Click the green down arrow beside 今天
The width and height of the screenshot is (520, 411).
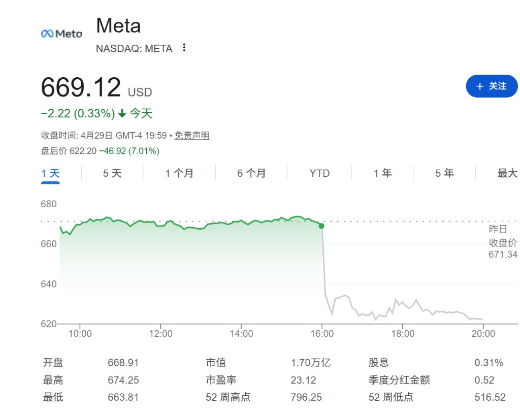122,113
